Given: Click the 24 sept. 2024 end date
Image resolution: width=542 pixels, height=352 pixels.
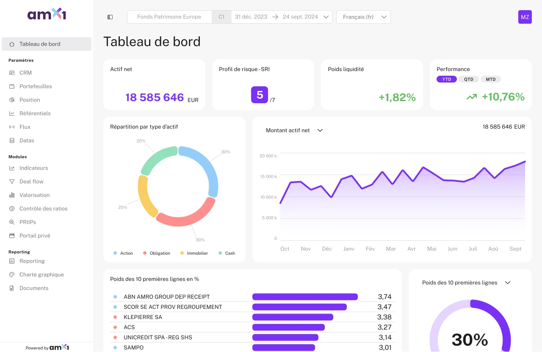Looking at the screenshot, I should coord(300,17).
